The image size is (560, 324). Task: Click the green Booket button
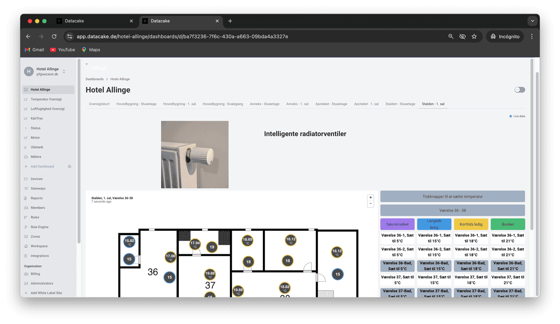pos(508,224)
